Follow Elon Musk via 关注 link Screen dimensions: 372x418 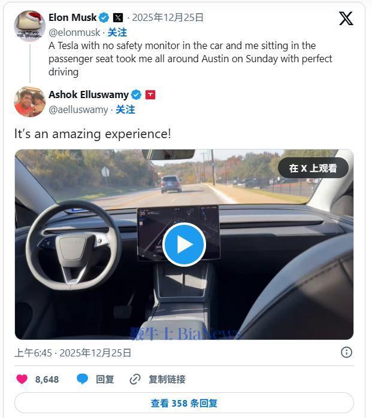(117, 32)
